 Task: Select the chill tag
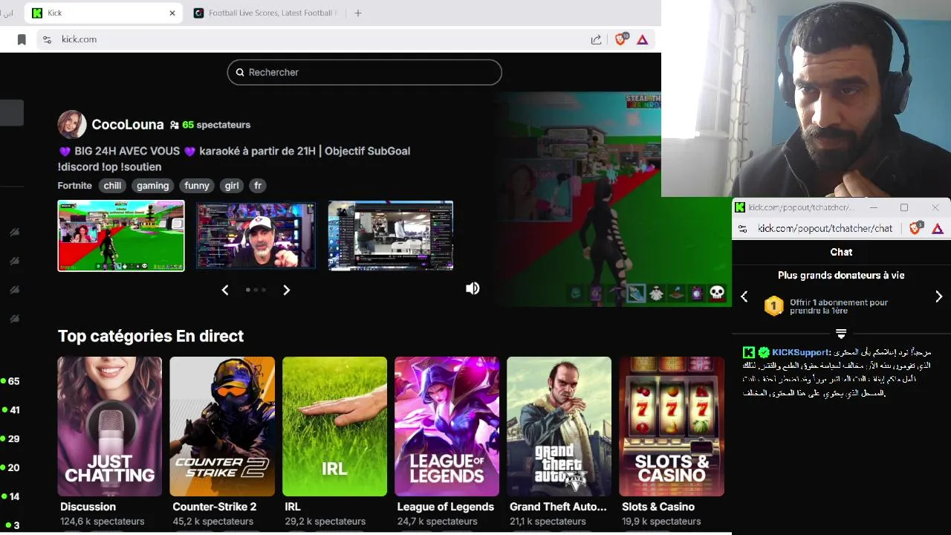pyautogui.click(x=112, y=186)
